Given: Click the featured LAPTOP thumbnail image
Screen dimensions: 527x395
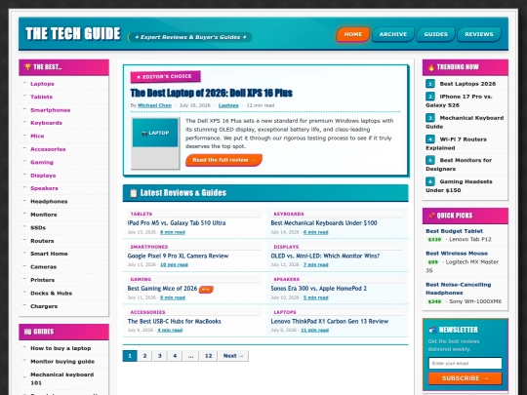Looking at the screenshot, I should [155, 143].
